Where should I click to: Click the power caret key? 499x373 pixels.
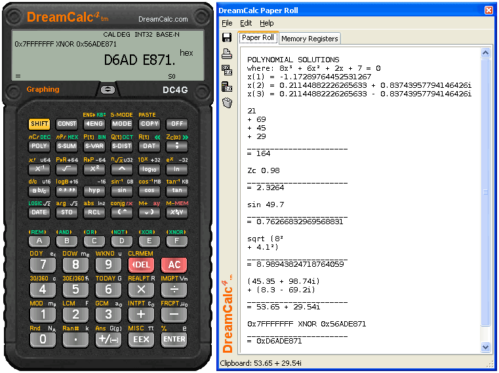[122, 168]
